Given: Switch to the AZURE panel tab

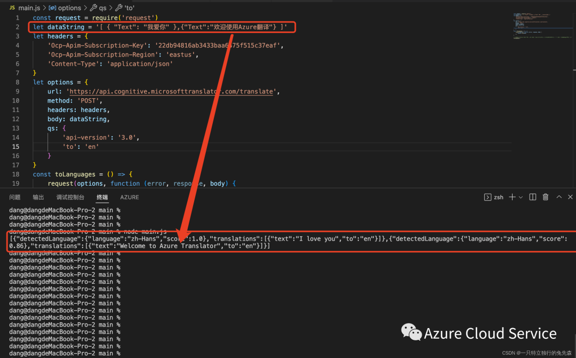Looking at the screenshot, I should point(129,197).
